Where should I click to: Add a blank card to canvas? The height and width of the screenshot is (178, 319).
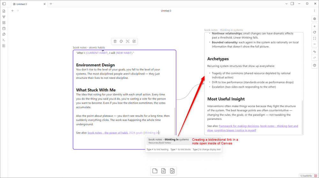tap(155, 171)
